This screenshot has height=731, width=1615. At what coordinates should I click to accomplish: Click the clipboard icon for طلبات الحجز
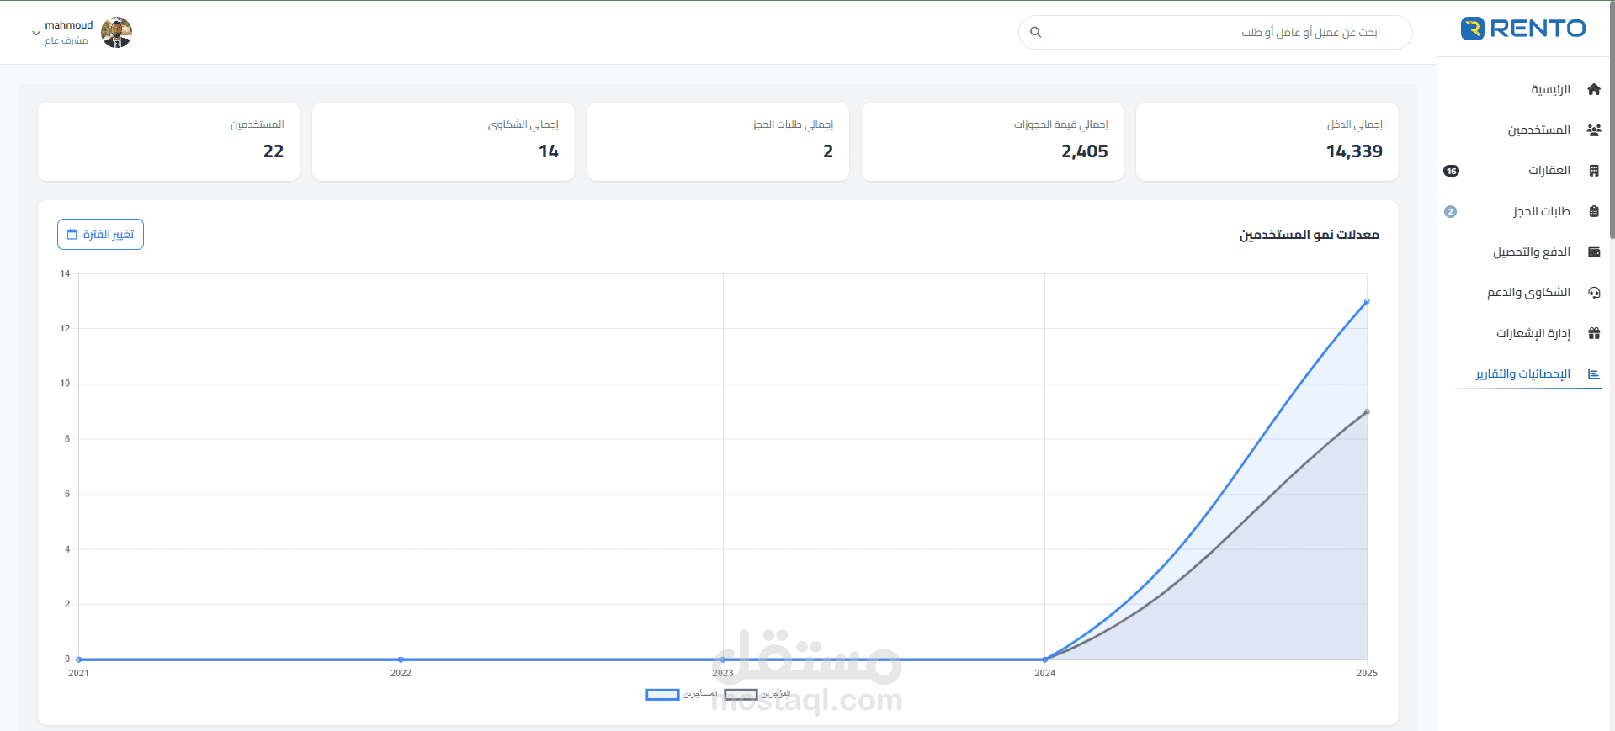tap(1593, 212)
